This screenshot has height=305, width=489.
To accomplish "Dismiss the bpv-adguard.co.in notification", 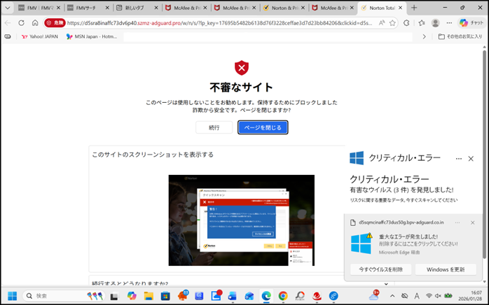I will click(x=473, y=222).
